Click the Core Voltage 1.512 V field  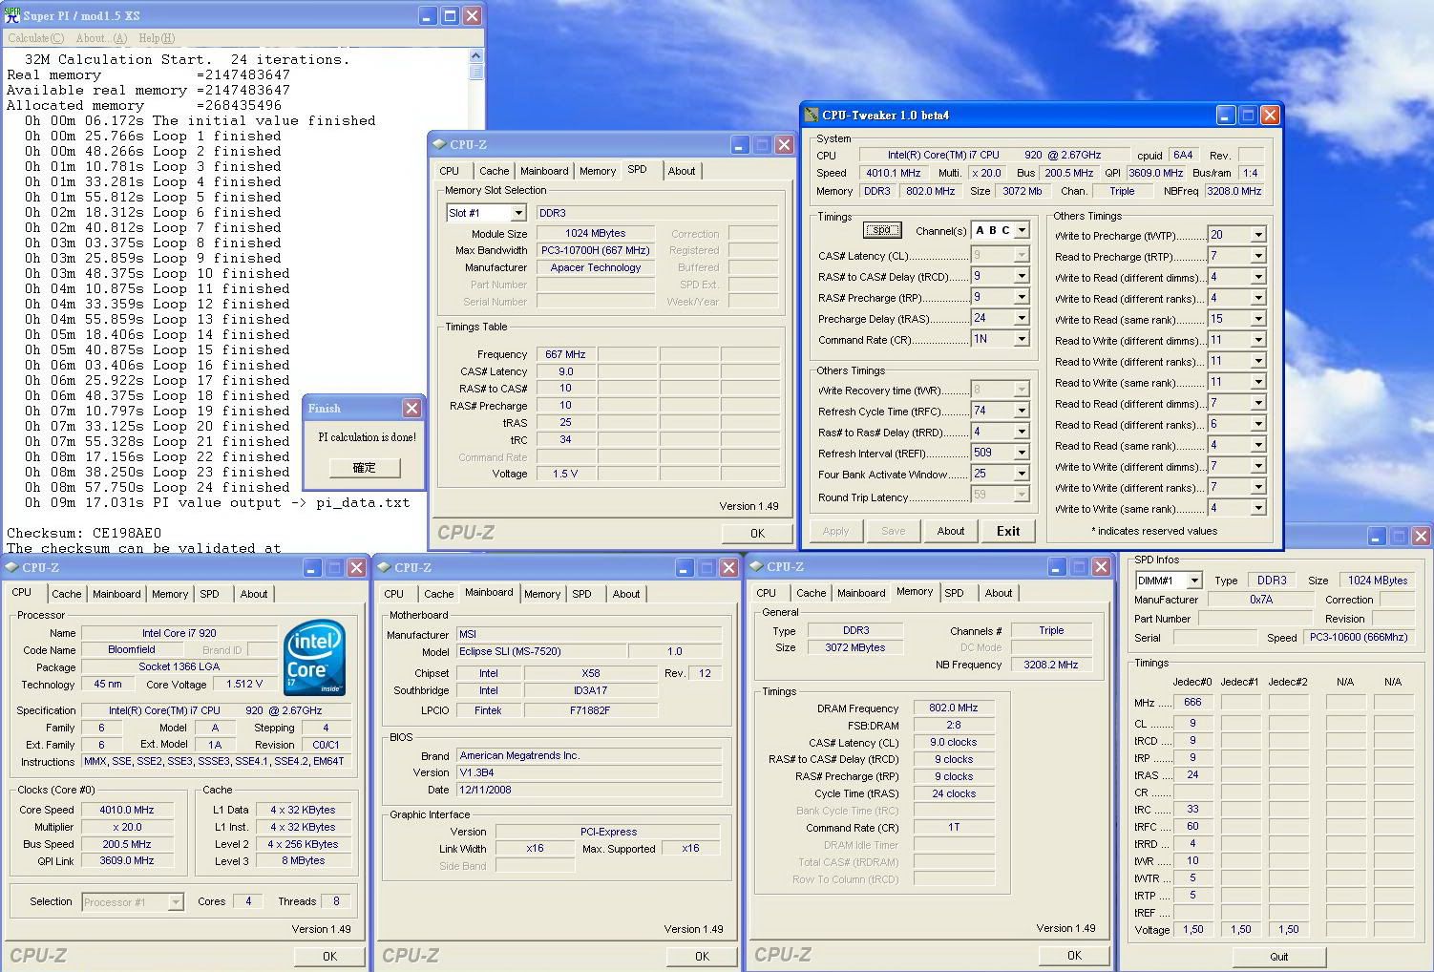pyautogui.click(x=244, y=684)
